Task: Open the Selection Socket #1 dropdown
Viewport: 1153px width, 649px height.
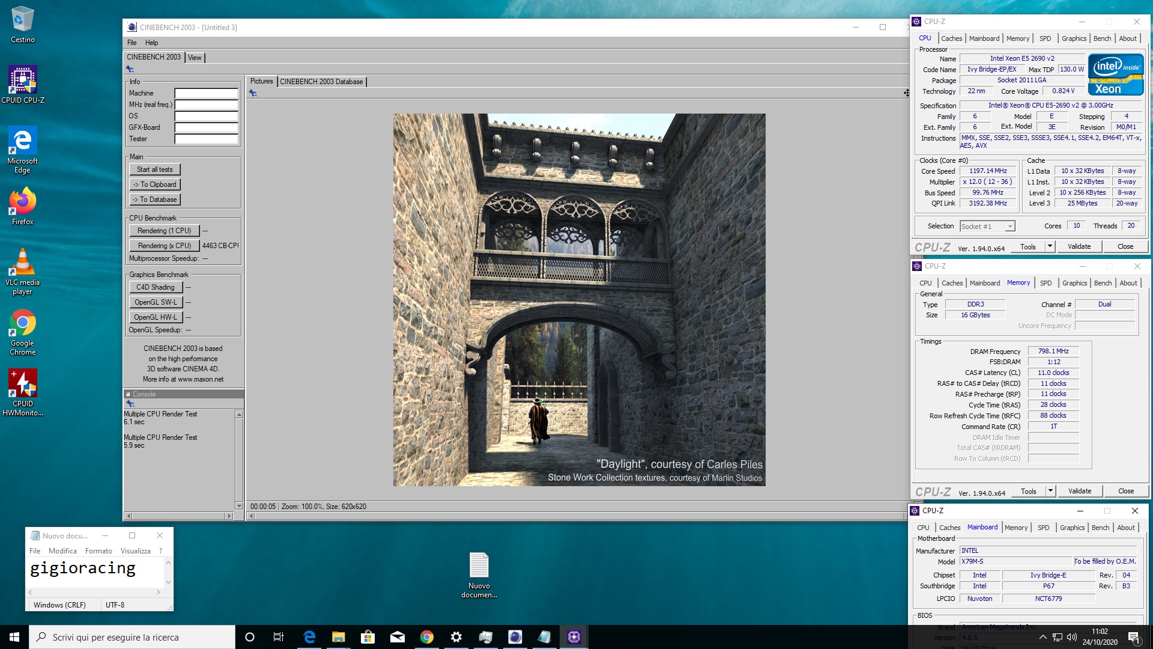Action: point(987,227)
